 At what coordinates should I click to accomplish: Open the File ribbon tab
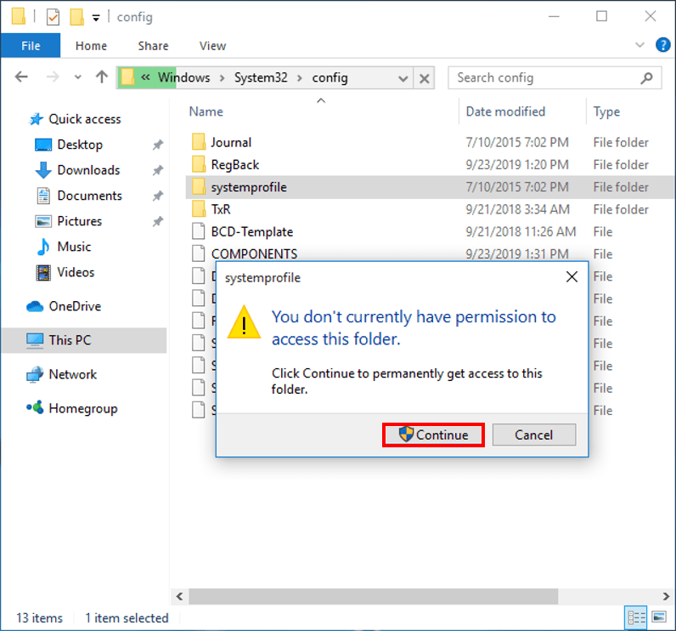pos(31,46)
